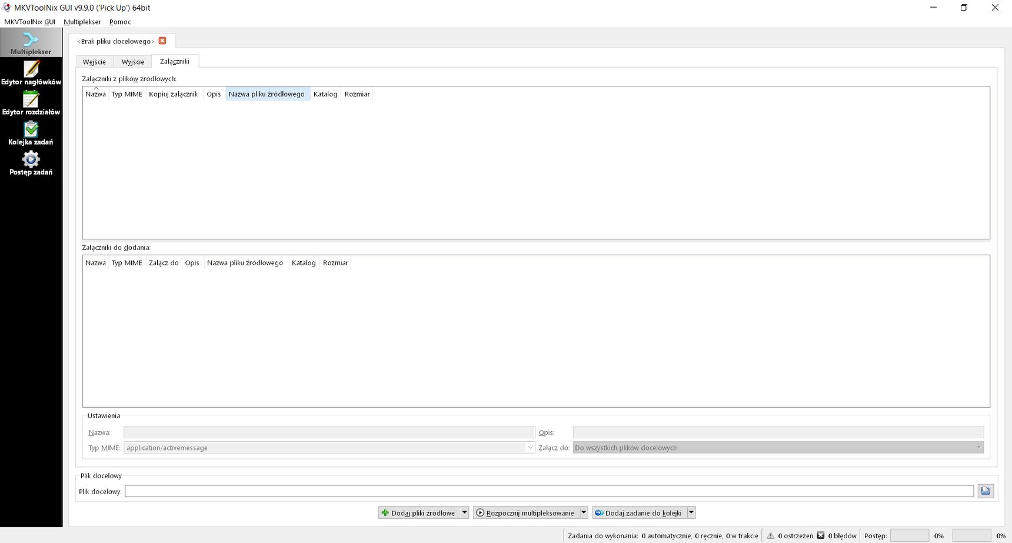This screenshot has height=543, width=1012.
Task: Click Katalog header in source attachments table
Action: pos(325,94)
